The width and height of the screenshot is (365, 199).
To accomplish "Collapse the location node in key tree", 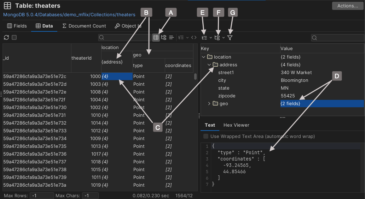I will [203, 57].
